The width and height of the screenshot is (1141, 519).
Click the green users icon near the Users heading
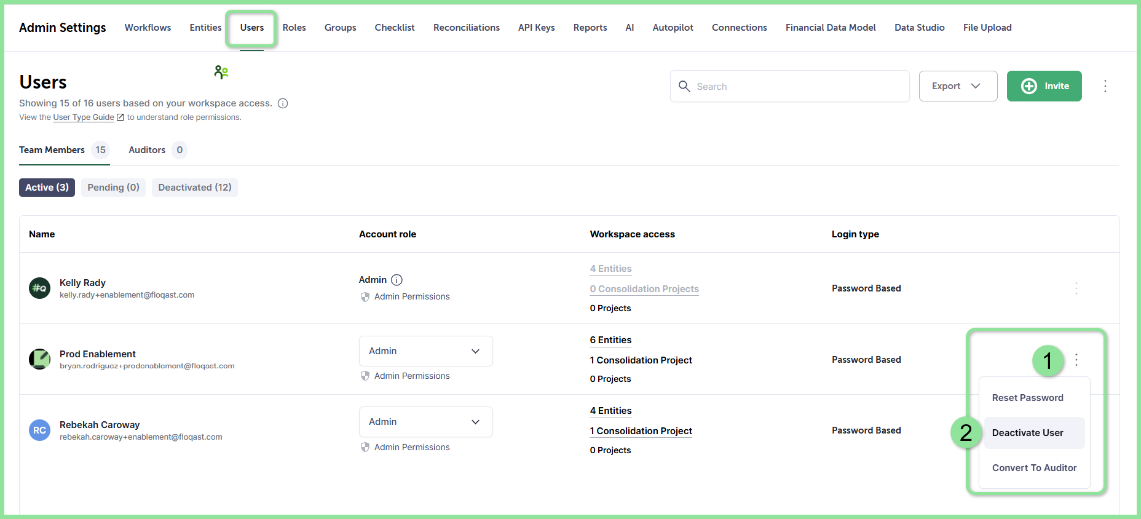click(x=221, y=73)
